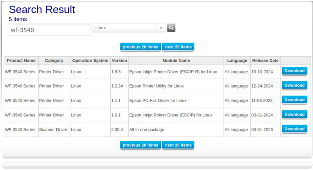This screenshot has width=313, height=170.
Task: Click bottom 'next 20 items' button
Action: click(178, 145)
